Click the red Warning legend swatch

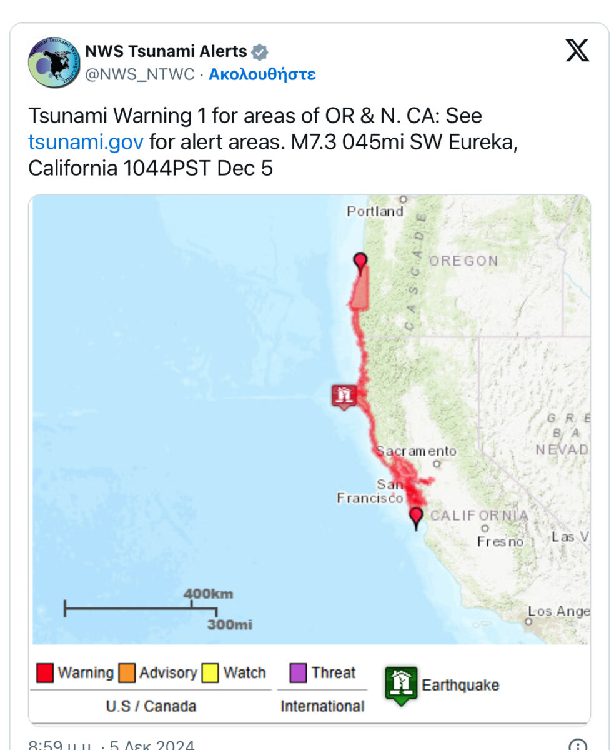pos(45,673)
